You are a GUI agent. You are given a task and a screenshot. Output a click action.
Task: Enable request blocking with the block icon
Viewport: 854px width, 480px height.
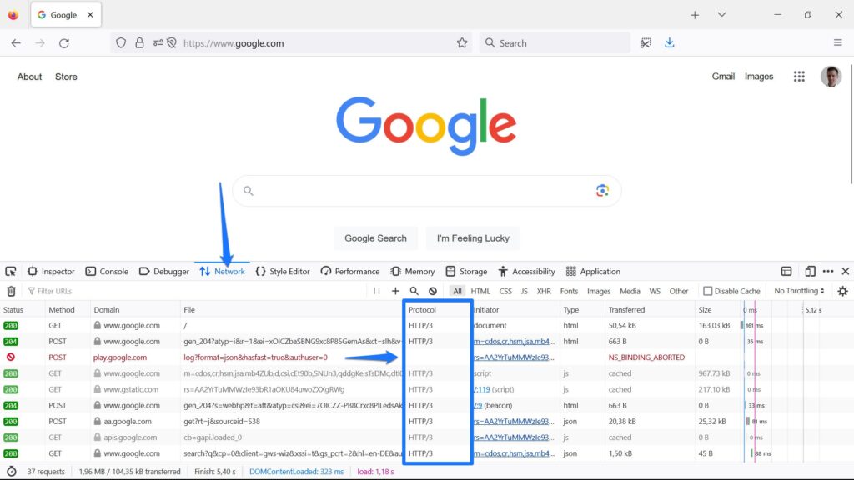click(x=433, y=291)
